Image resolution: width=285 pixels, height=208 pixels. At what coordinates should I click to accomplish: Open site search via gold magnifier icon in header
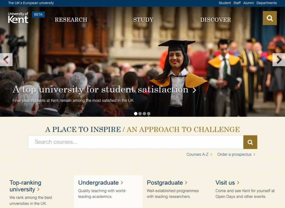270,18
